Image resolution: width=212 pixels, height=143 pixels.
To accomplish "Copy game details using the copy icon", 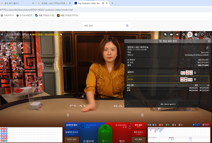I will [207, 48].
